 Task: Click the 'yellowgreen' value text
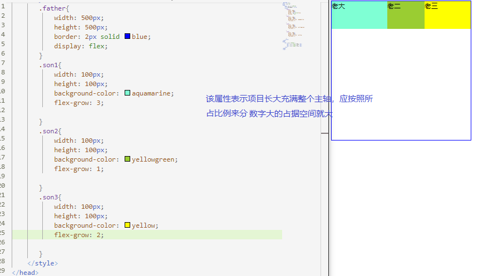click(x=153, y=159)
